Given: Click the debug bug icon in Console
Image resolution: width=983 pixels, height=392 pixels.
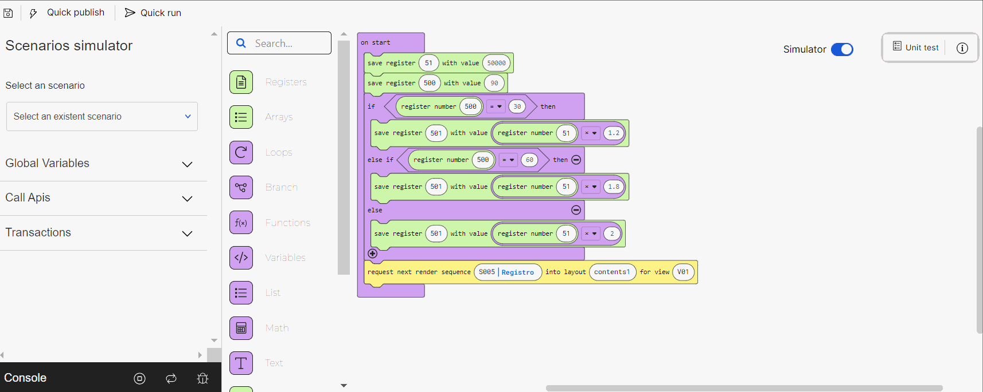Looking at the screenshot, I should [x=202, y=378].
